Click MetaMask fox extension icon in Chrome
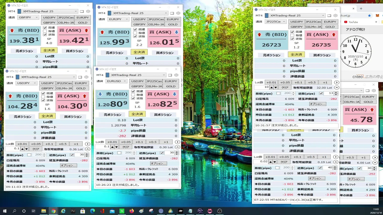383x215 pixels. click(x=377, y=16)
